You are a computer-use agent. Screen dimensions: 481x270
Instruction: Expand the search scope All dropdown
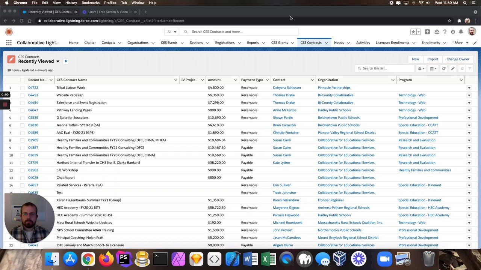point(172,32)
